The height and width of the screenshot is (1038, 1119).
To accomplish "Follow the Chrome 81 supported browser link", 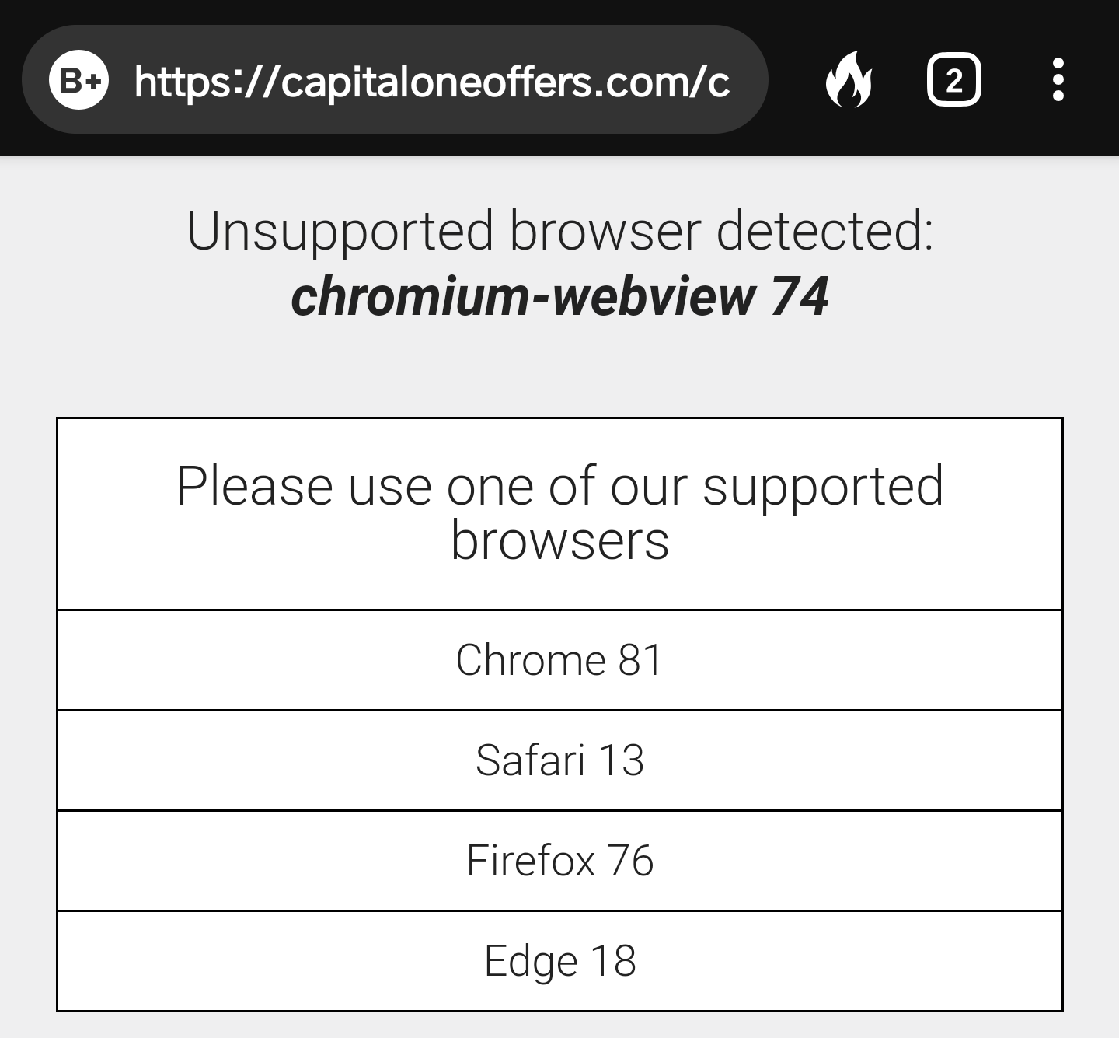I will 559,659.
